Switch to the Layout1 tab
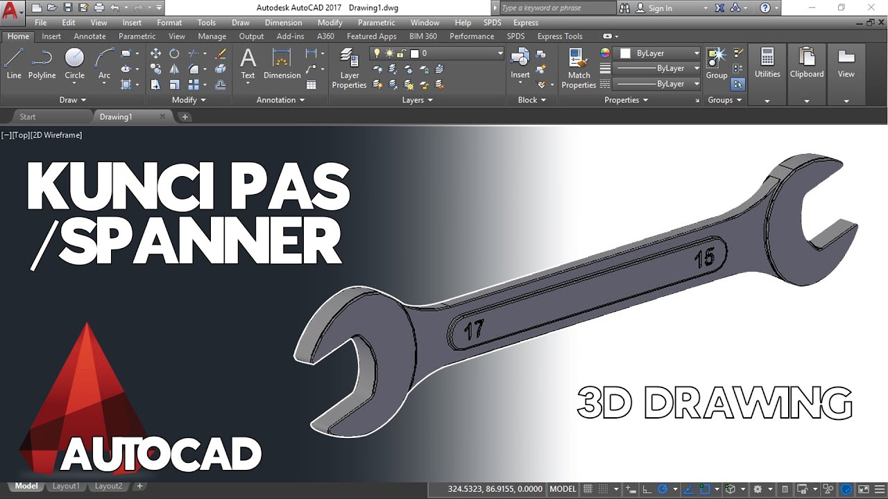 [66, 487]
